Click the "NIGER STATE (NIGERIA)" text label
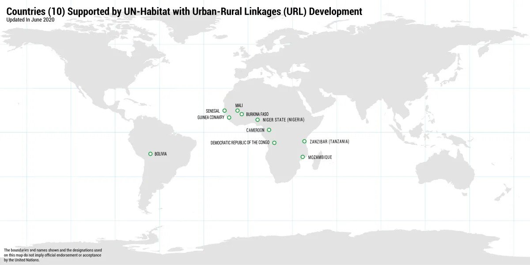The width and height of the screenshot is (530, 265). [x=284, y=120]
